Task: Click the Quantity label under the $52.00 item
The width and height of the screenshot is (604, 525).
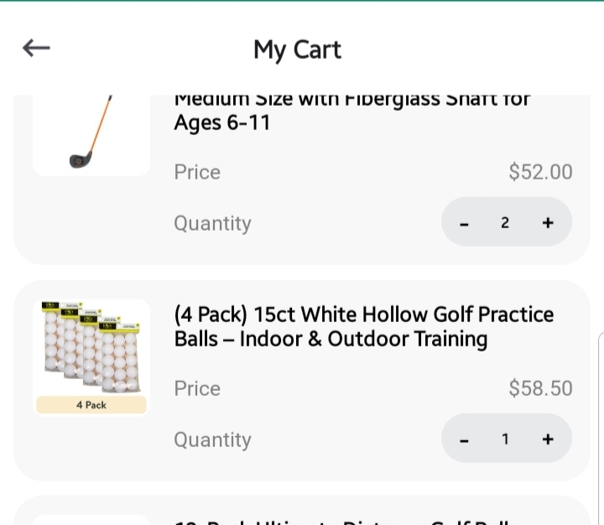Action: pyautogui.click(x=212, y=223)
